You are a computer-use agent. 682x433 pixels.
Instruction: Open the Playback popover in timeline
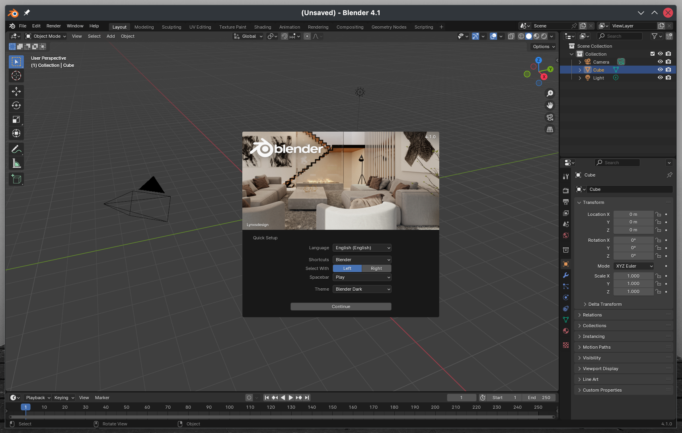(38, 398)
